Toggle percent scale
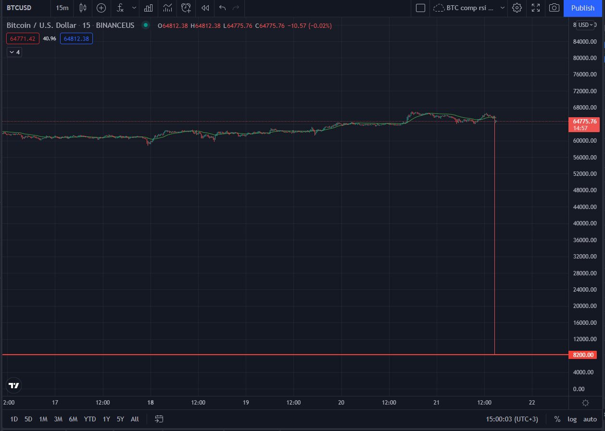This screenshot has height=431, width=605. pos(557,419)
